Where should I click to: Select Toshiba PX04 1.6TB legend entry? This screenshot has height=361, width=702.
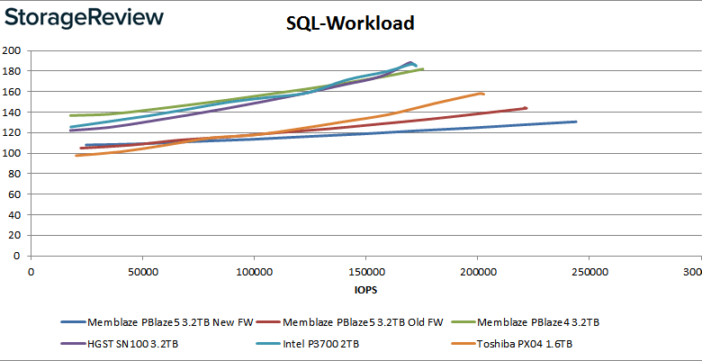pyautogui.click(x=513, y=344)
